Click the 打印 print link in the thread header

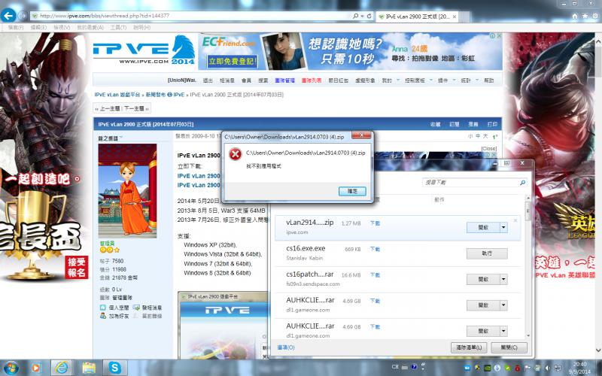[x=492, y=124]
